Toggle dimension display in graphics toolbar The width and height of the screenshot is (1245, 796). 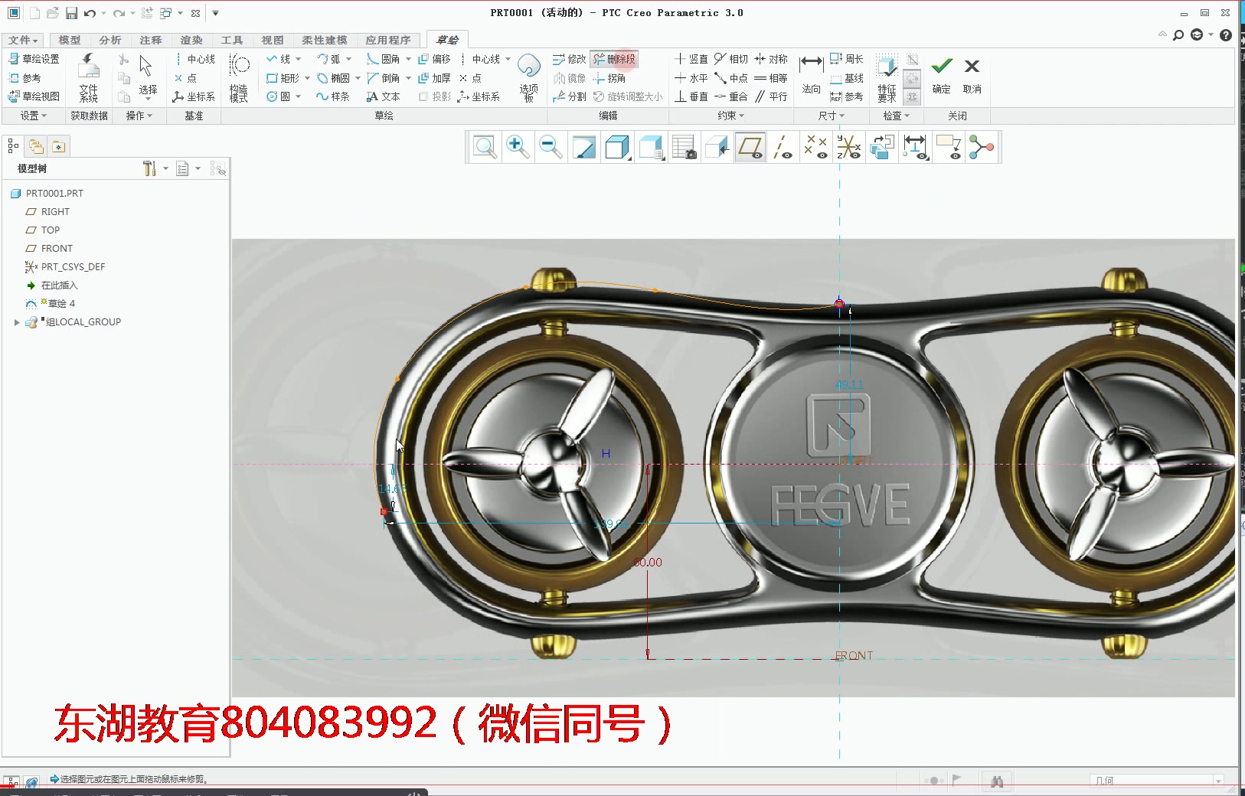915,146
